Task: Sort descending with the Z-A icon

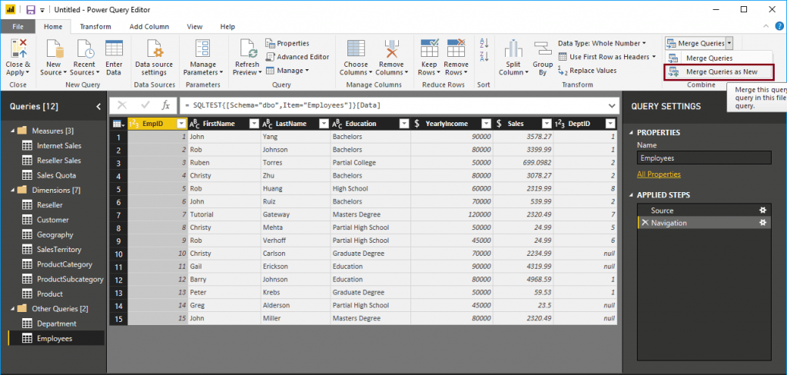Action: [x=484, y=55]
